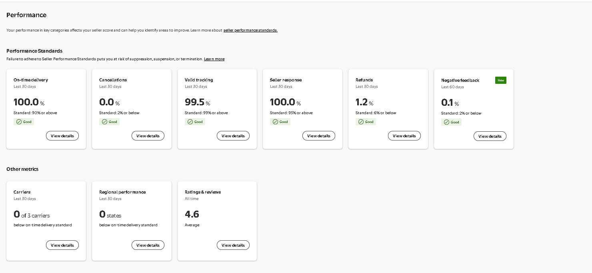Click the 99.5% Valid tracking value

point(195,102)
